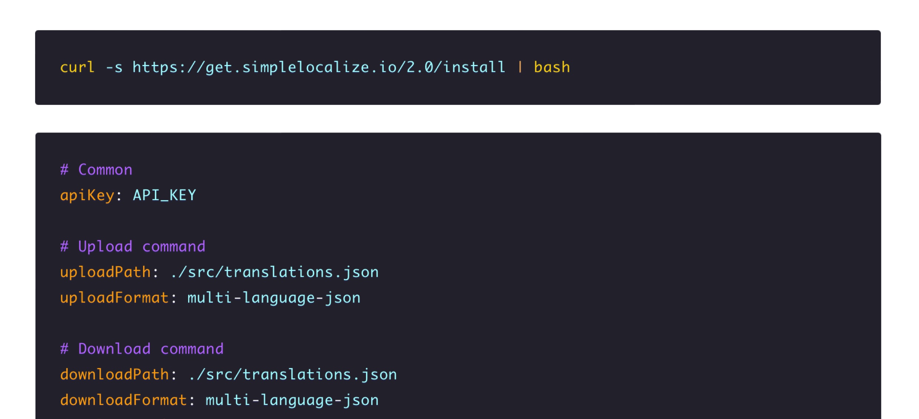919x419 pixels.
Task: Click the bash keyword
Action: (552, 67)
